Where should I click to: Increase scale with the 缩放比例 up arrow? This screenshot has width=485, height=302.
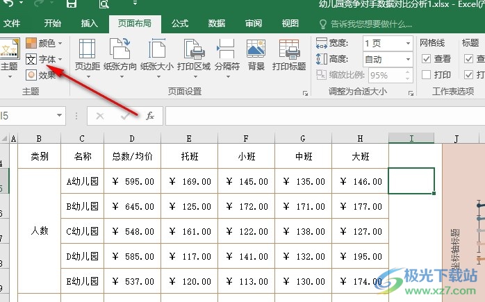point(408,72)
